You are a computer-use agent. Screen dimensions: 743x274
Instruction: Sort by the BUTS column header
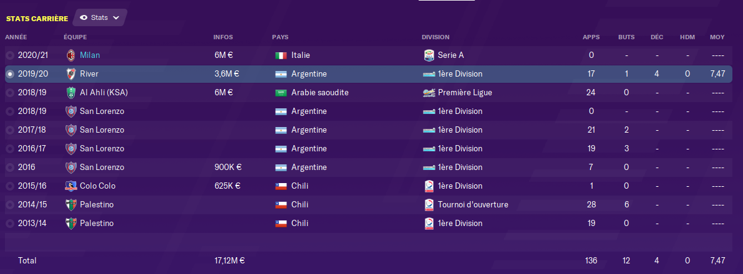click(x=626, y=37)
